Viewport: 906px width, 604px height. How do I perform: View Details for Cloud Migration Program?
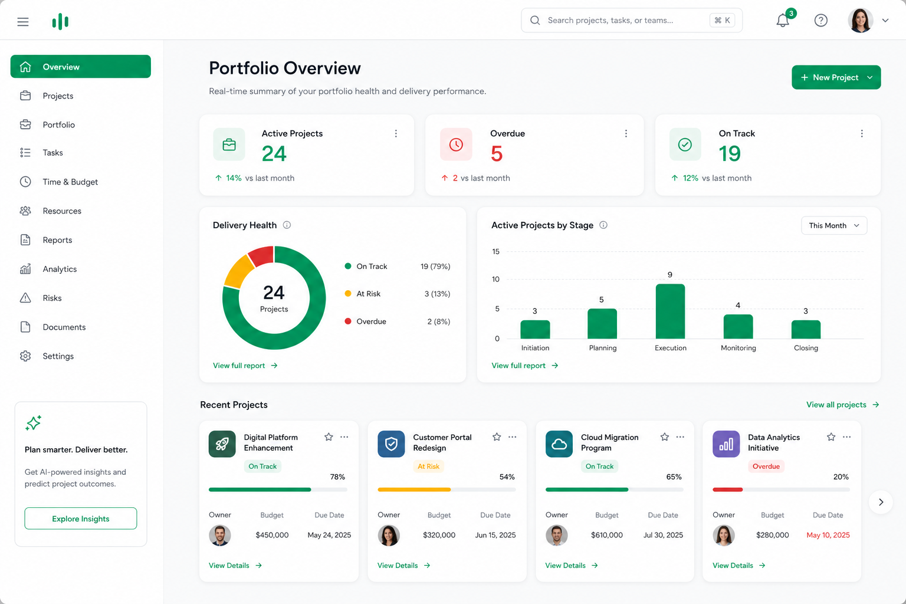pos(572,566)
